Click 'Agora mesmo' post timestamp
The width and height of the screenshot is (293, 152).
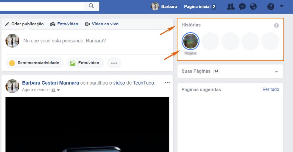click(x=35, y=90)
